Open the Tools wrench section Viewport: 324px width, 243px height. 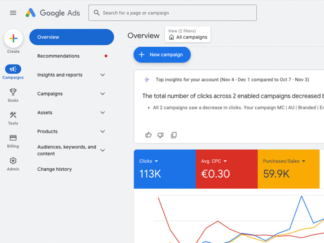[x=13, y=118]
